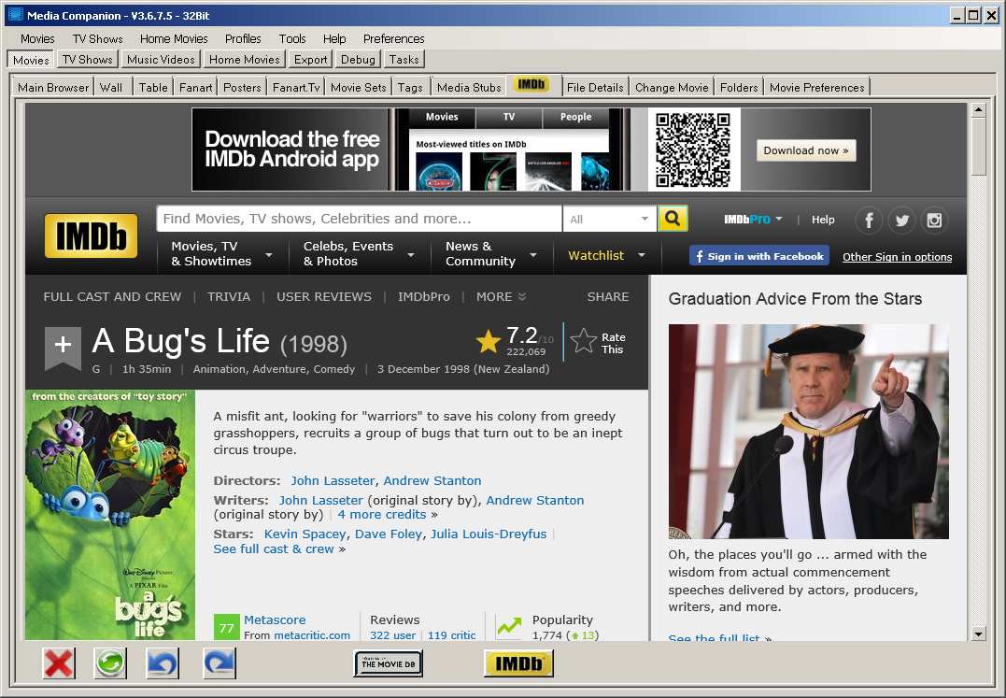Click the graduation speech photo
Image resolution: width=1006 pixels, height=698 pixels.
coord(808,431)
